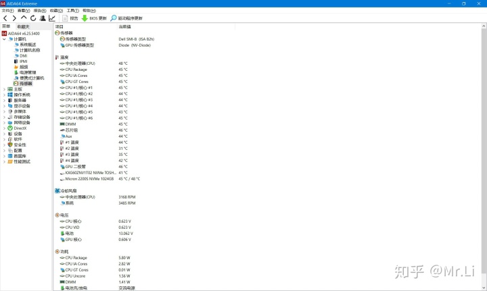Open the 报告(R) menu
This screenshot has height=291, width=487.
[x=40, y=11]
